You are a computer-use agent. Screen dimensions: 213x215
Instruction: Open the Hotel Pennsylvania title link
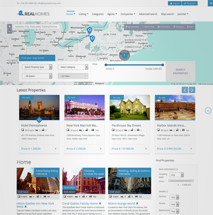(x=34, y=125)
